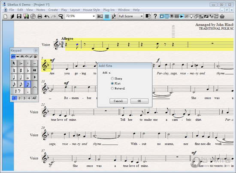This screenshot has width=236, height=173.
Task: Toggle the Playback window icon
Action: [182, 16]
